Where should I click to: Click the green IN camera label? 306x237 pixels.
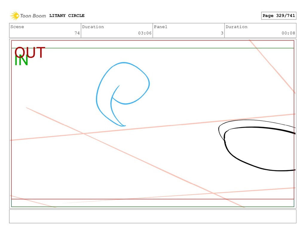tap(21, 61)
